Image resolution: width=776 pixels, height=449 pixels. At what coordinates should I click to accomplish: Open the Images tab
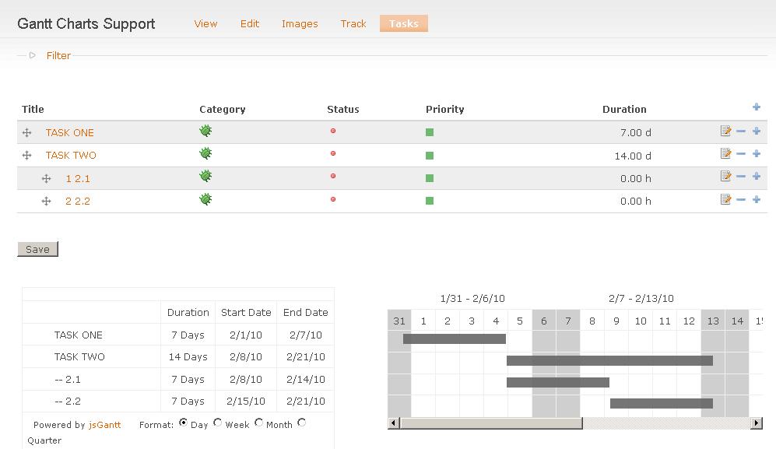click(x=300, y=24)
